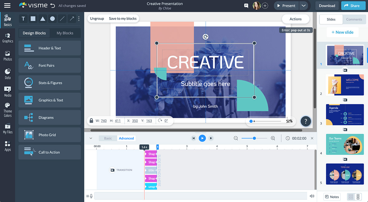Image resolution: width=368 pixels, height=202 pixels.
Task: Open the rotation angle control
Action: [165, 121]
